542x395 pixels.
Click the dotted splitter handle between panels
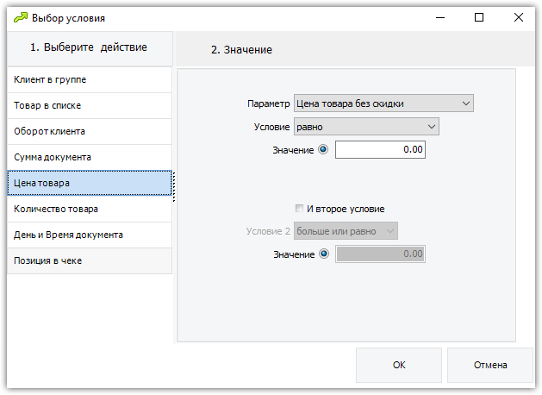[x=174, y=187]
